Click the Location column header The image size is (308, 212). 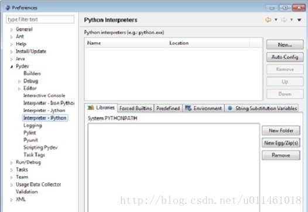coord(208,43)
